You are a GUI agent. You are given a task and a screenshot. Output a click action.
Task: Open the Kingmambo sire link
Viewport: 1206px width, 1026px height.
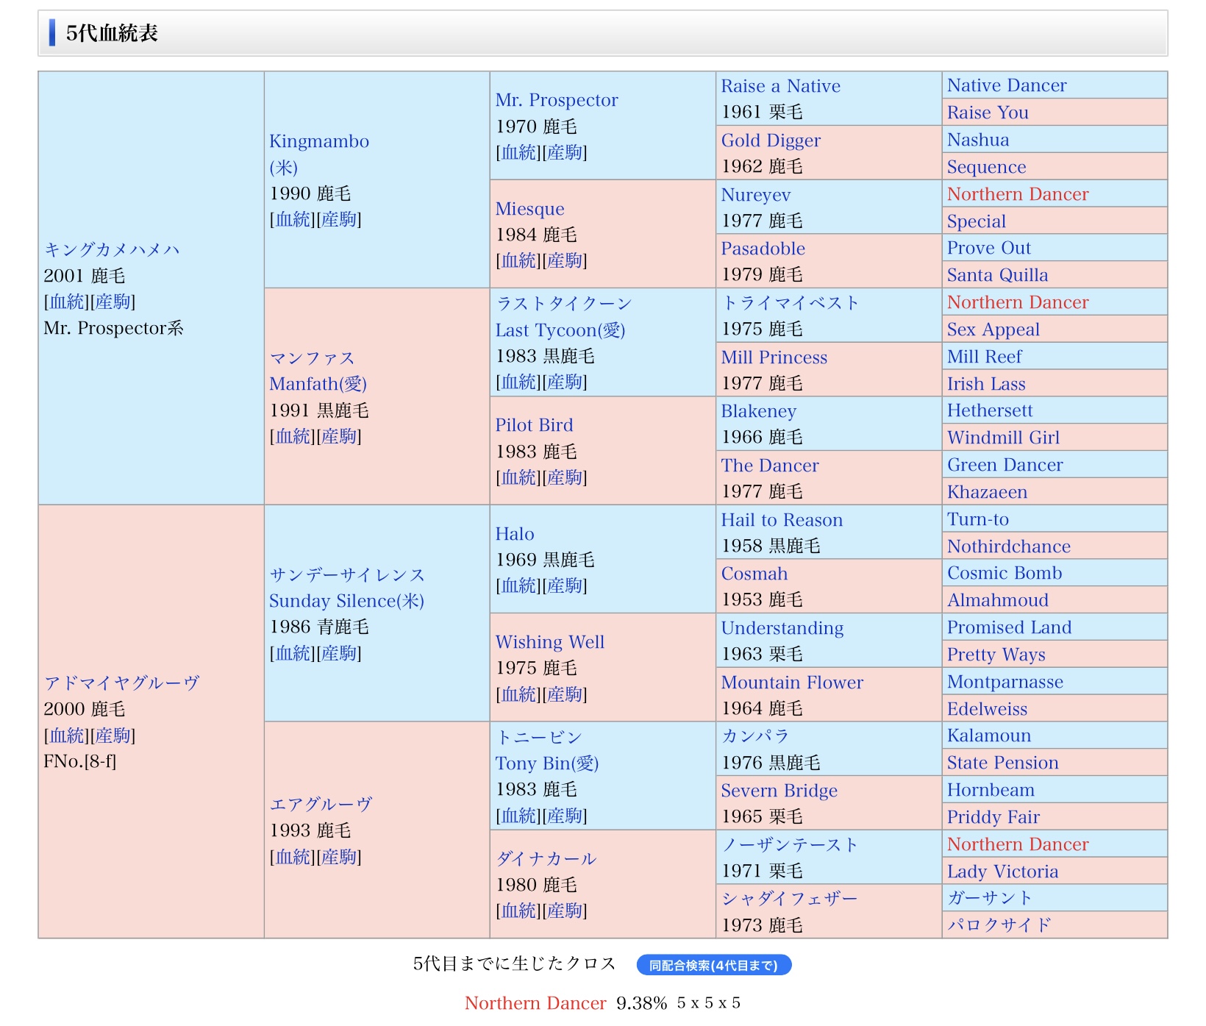coord(318,141)
